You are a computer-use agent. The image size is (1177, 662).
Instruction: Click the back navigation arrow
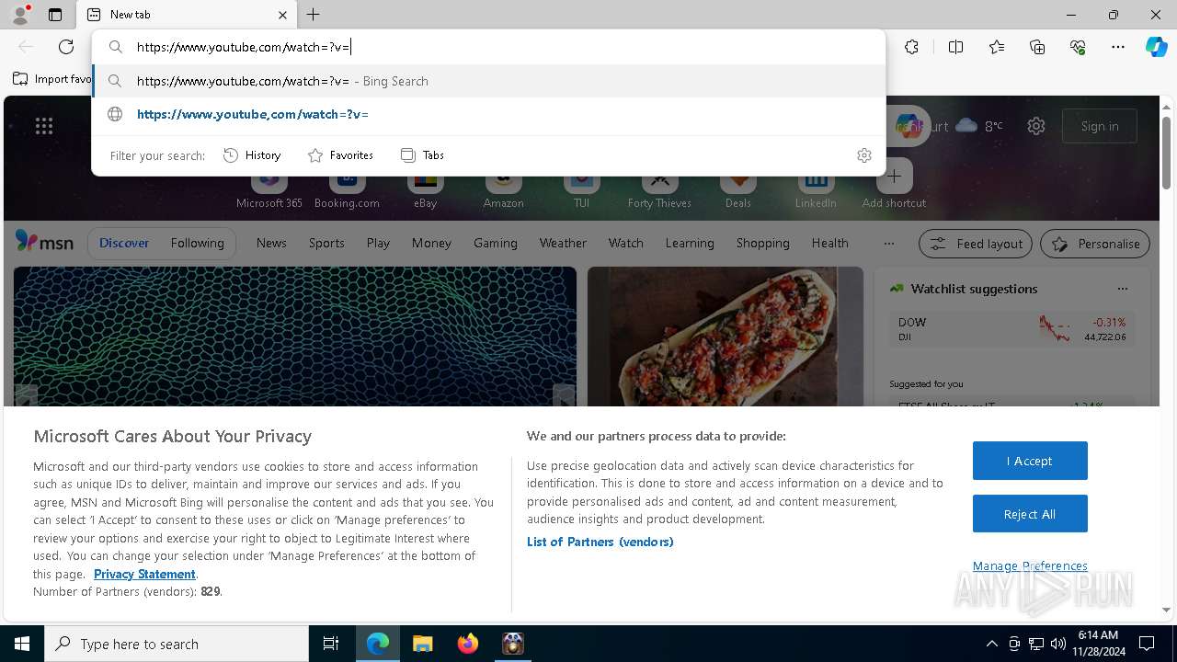pyautogui.click(x=26, y=47)
